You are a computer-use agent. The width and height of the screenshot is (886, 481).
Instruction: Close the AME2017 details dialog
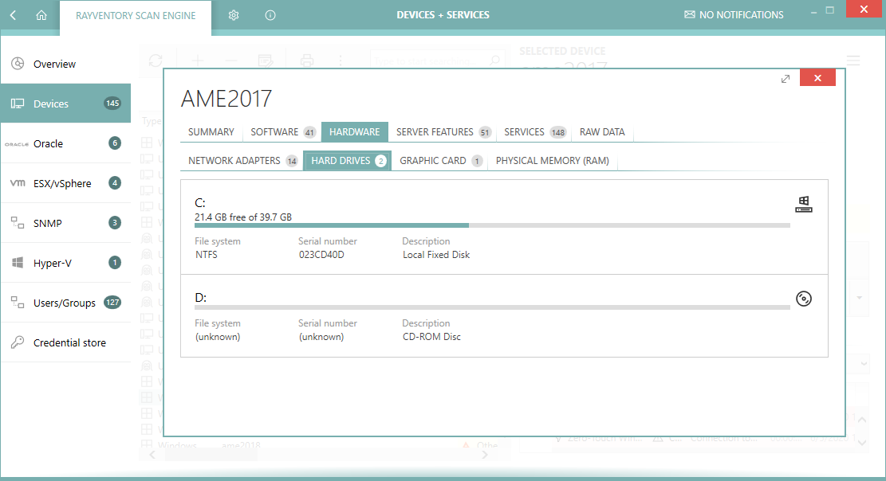click(817, 78)
